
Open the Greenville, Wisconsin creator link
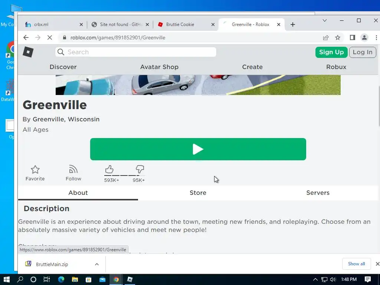[66, 119]
